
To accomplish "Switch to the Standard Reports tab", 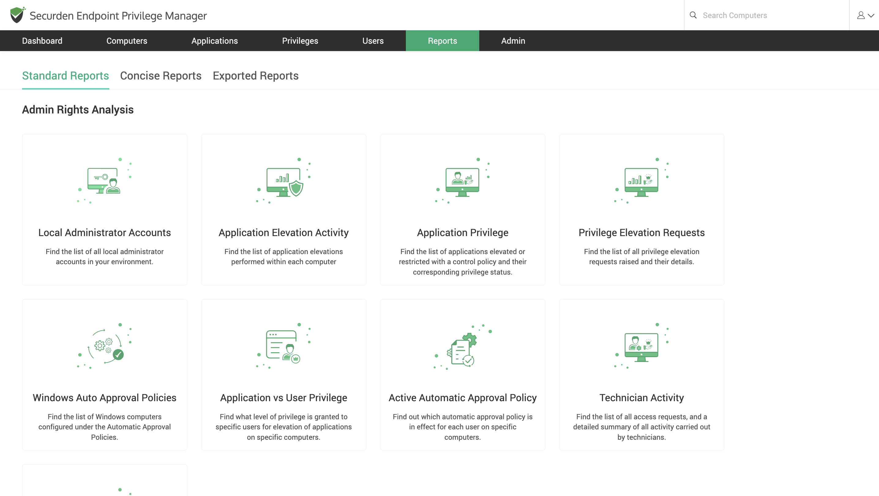I will pyautogui.click(x=65, y=76).
